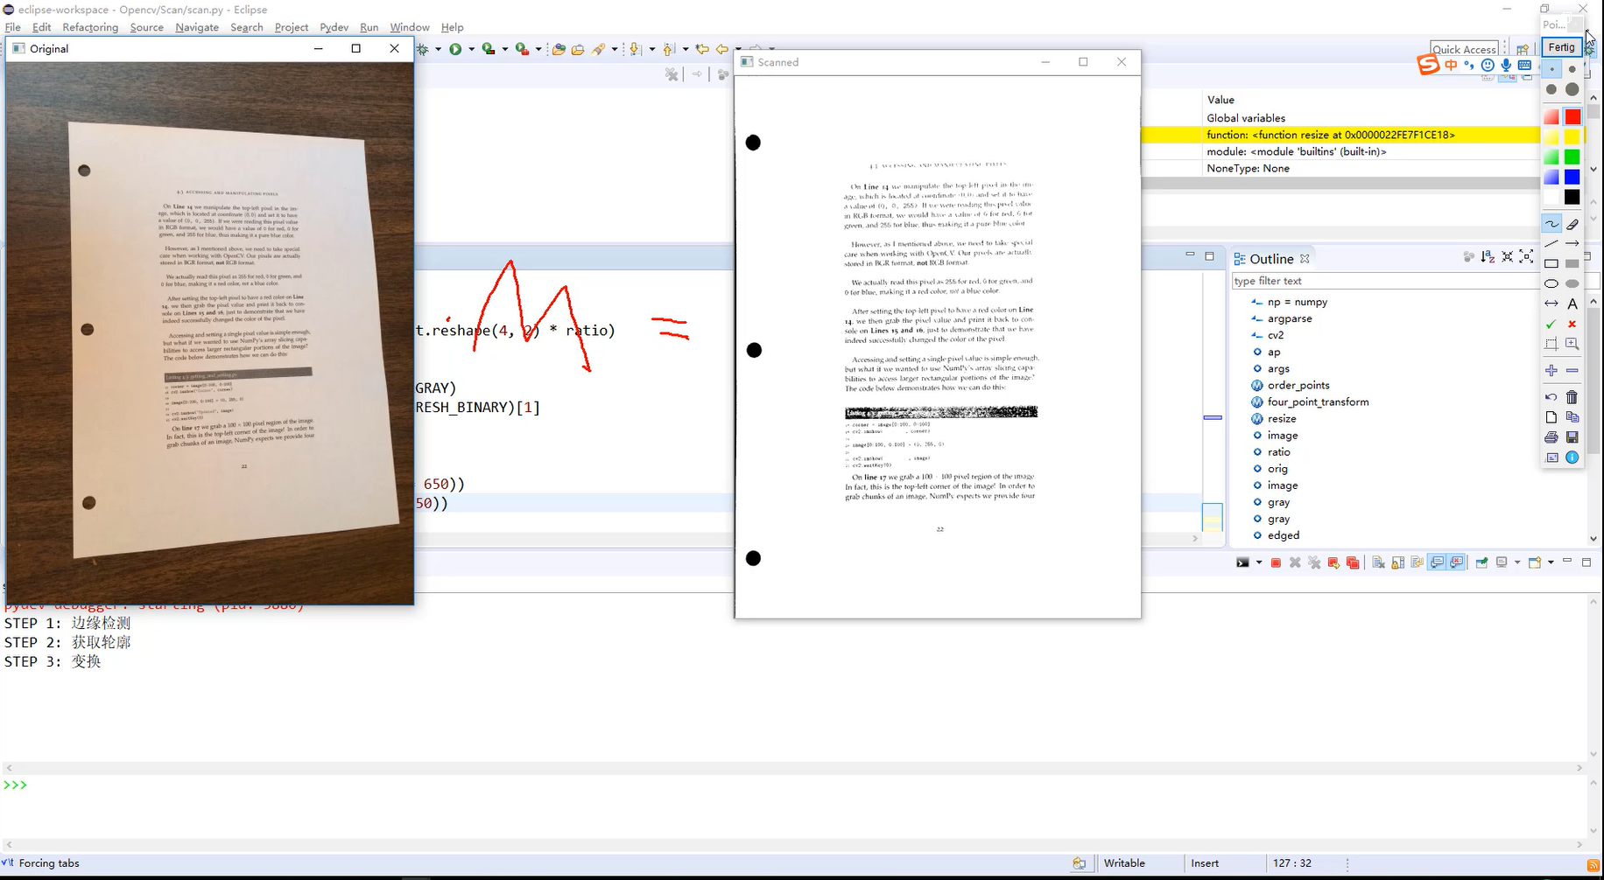Image resolution: width=1604 pixels, height=880 pixels.
Task: Open the Search dropdown arrow beside flashlight
Action: pyautogui.click(x=615, y=49)
